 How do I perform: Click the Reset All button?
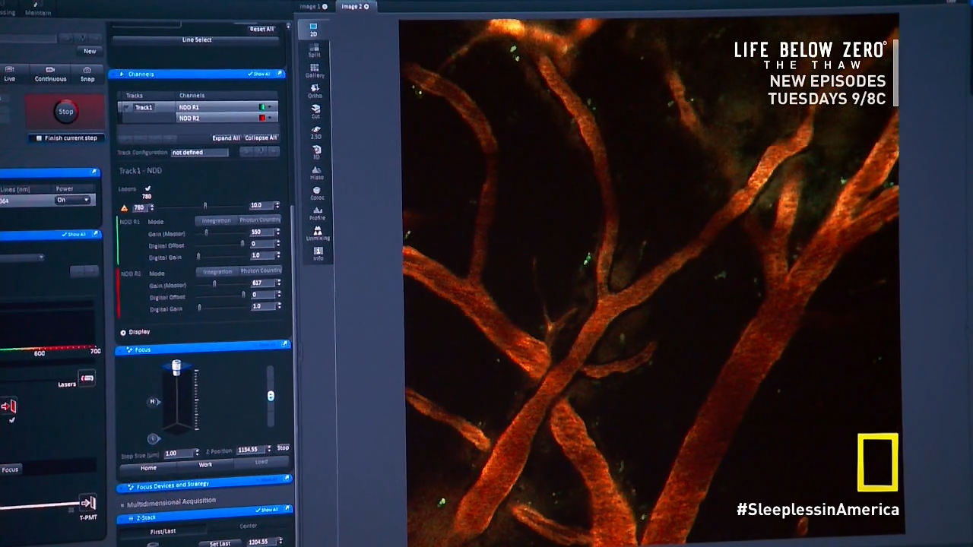point(261,29)
